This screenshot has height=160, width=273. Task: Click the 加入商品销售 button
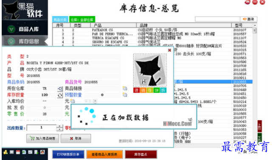[x=42, y=138]
